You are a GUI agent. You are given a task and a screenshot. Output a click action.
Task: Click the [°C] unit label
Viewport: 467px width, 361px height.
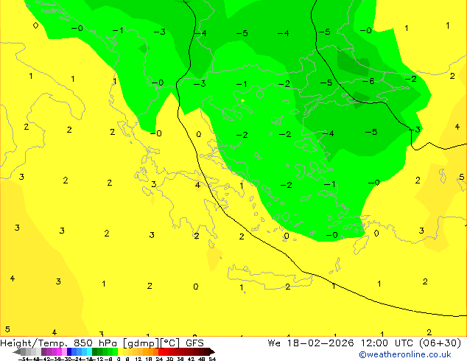click(170, 343)
